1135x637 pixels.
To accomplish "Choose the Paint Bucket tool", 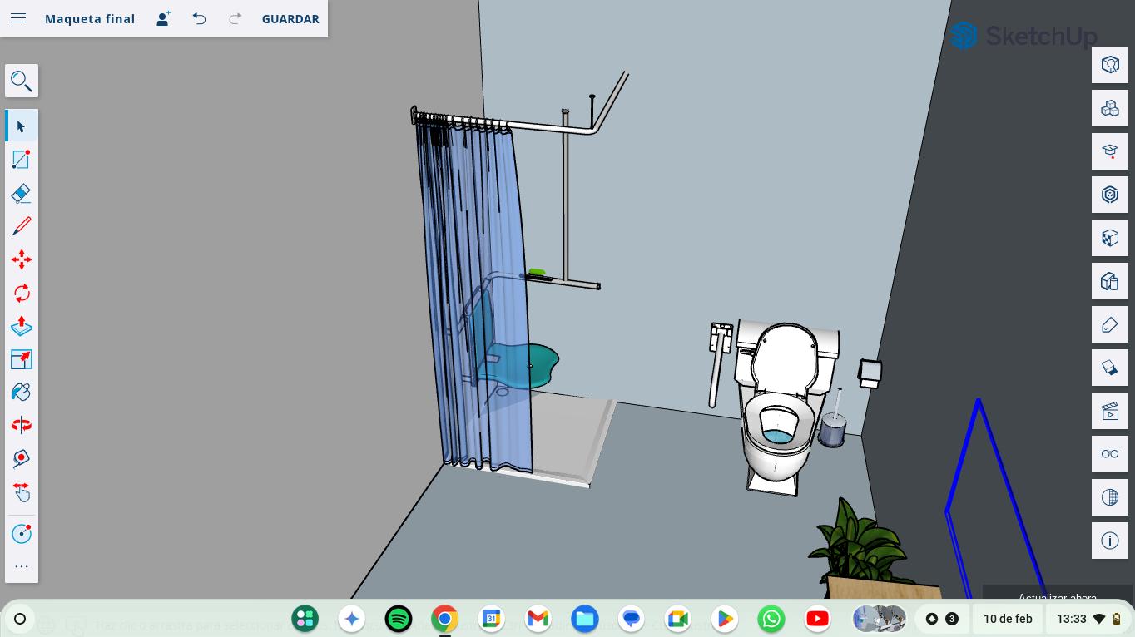I will (x=22, y=392).
